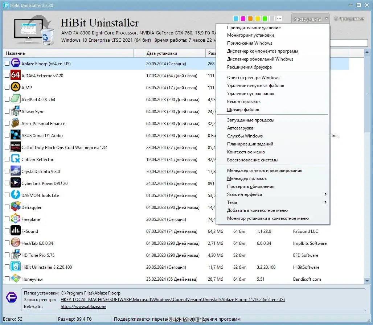Screen dimensions: 373x325
Task: Tick the AIMP checkbox
Action: click(7, 87)
